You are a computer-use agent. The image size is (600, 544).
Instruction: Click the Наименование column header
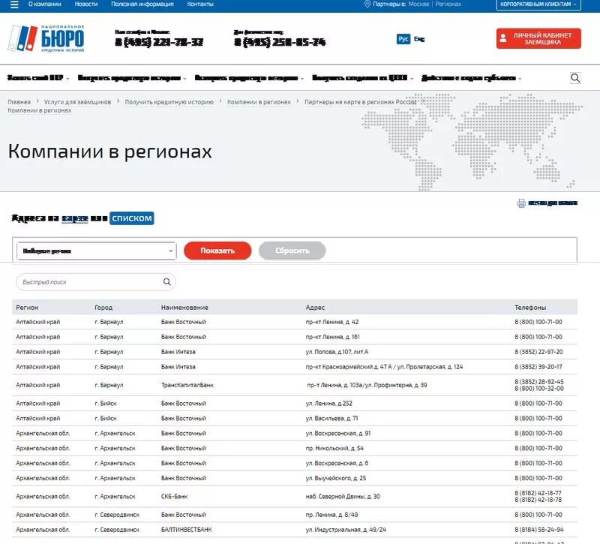[184, 308]
